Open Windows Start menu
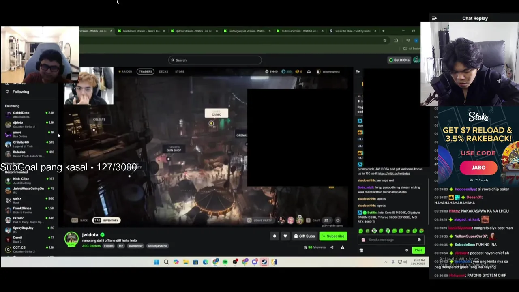Image resolution: width=519 pixels, height=292 pixels. (x=156, y=262)
